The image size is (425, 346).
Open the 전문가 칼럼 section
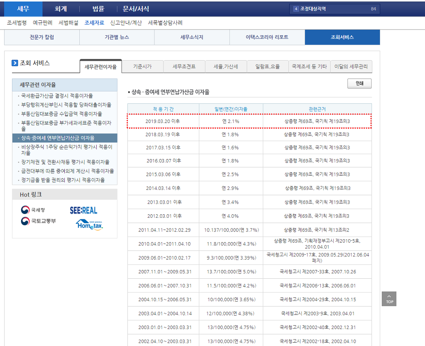(42, 37)
